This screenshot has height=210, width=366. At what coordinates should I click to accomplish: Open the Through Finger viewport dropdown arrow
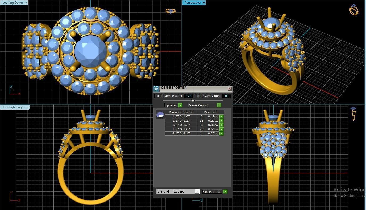(x=28, y=107)
